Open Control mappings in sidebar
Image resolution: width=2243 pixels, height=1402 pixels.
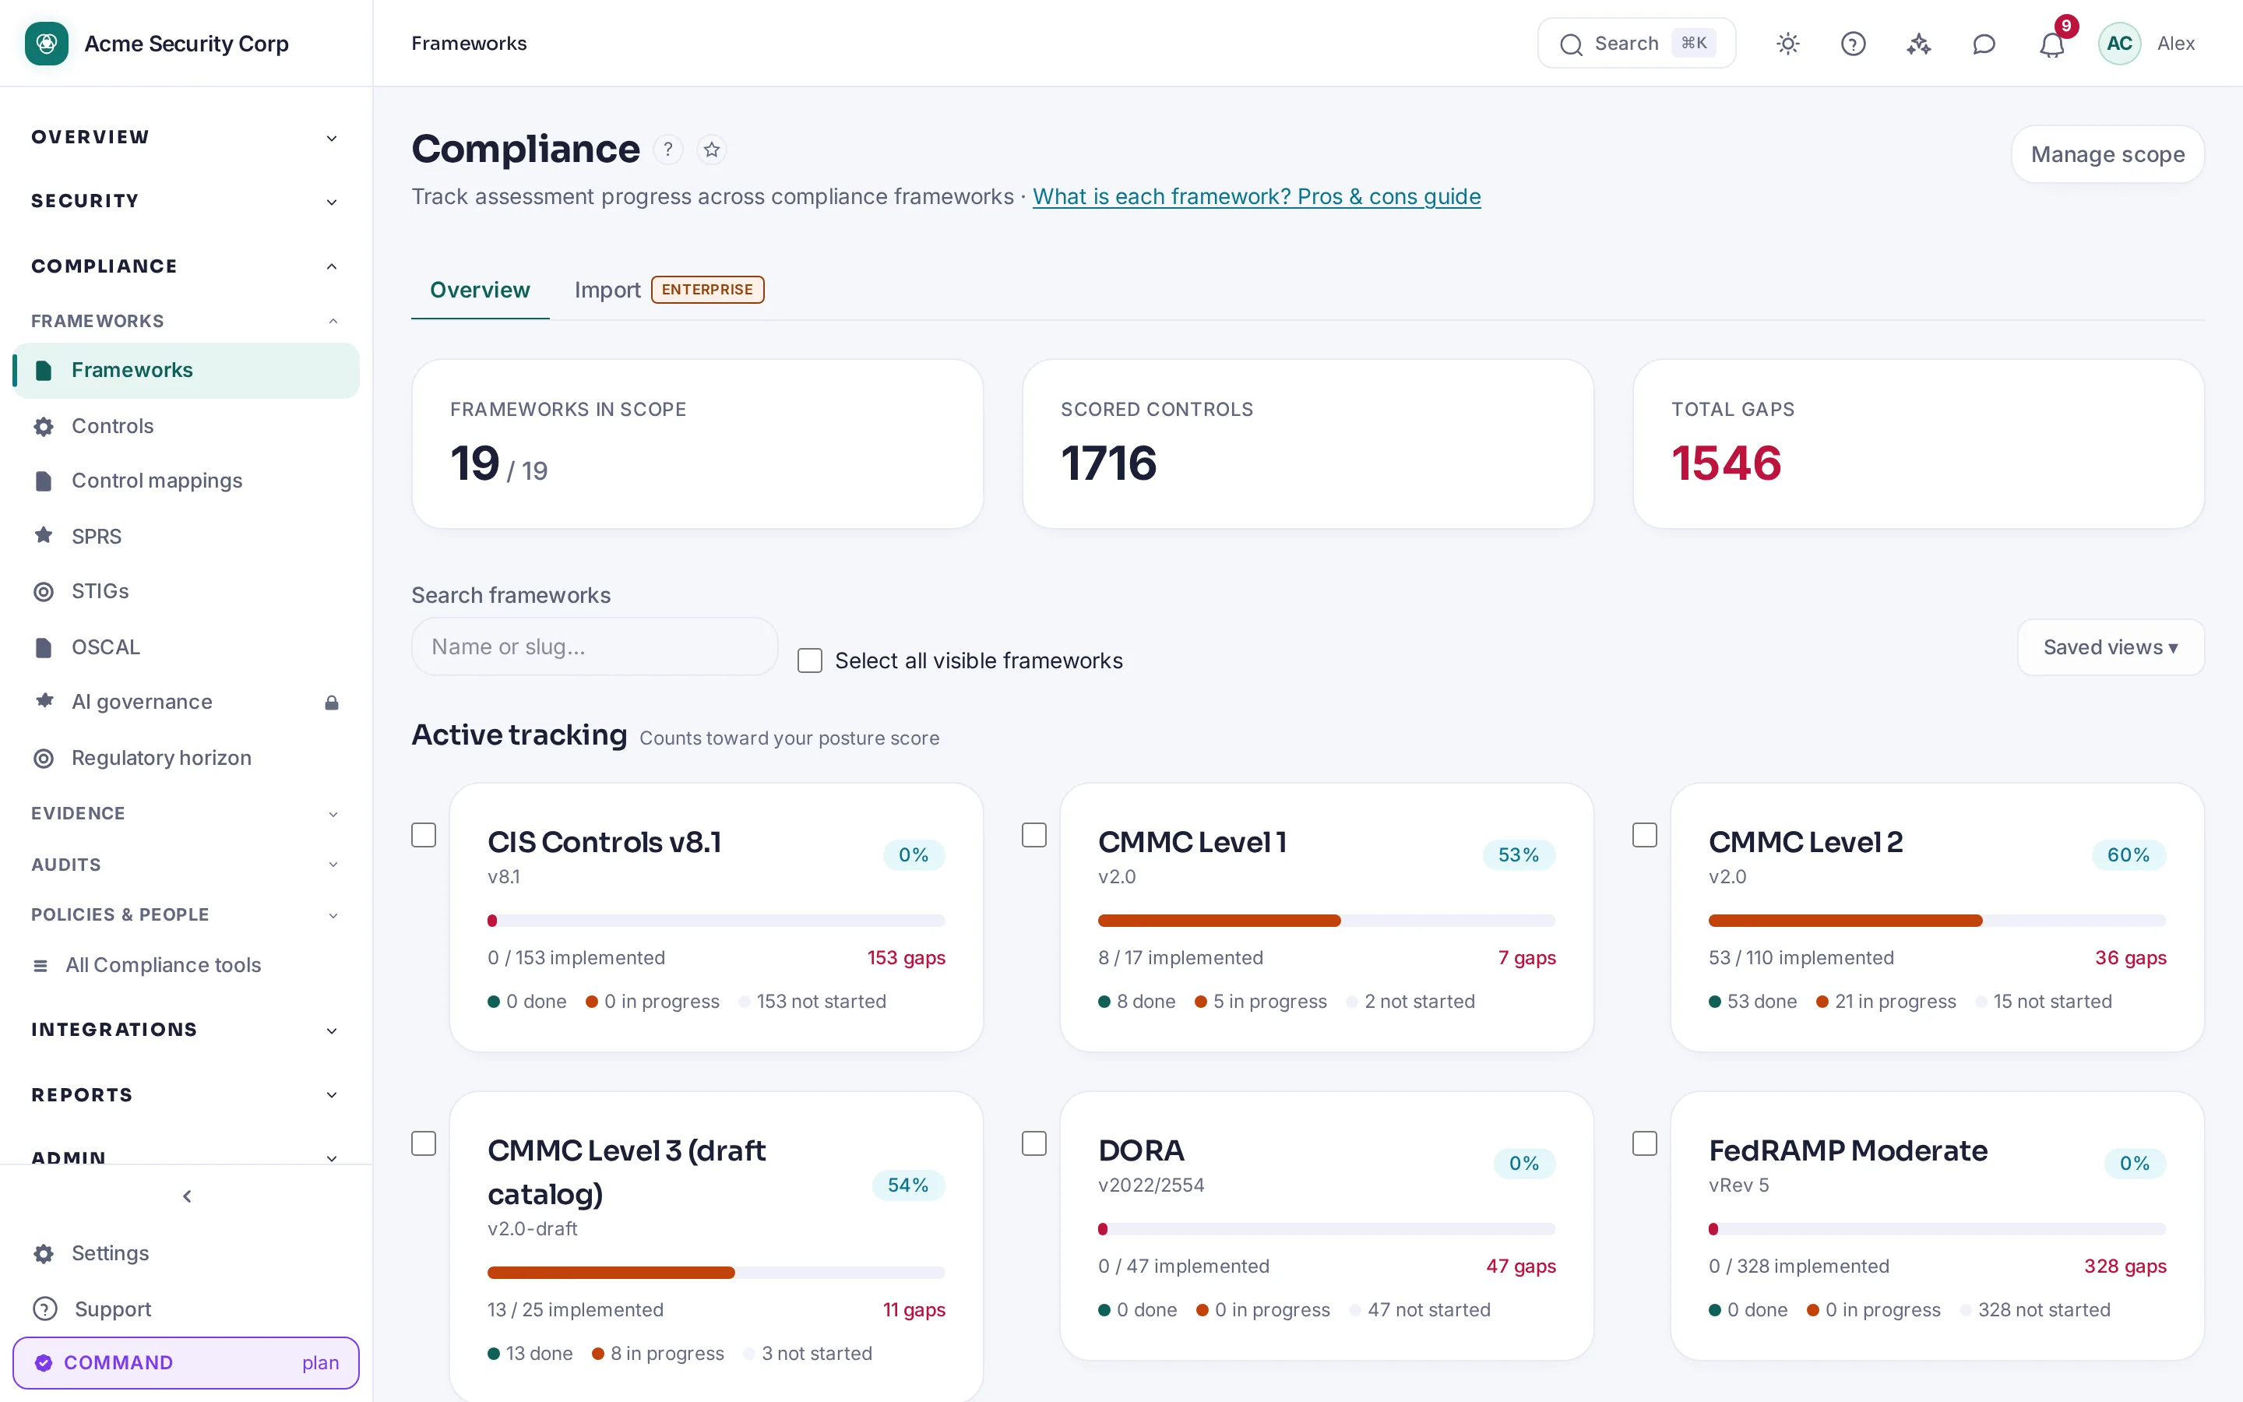point(186,481)
